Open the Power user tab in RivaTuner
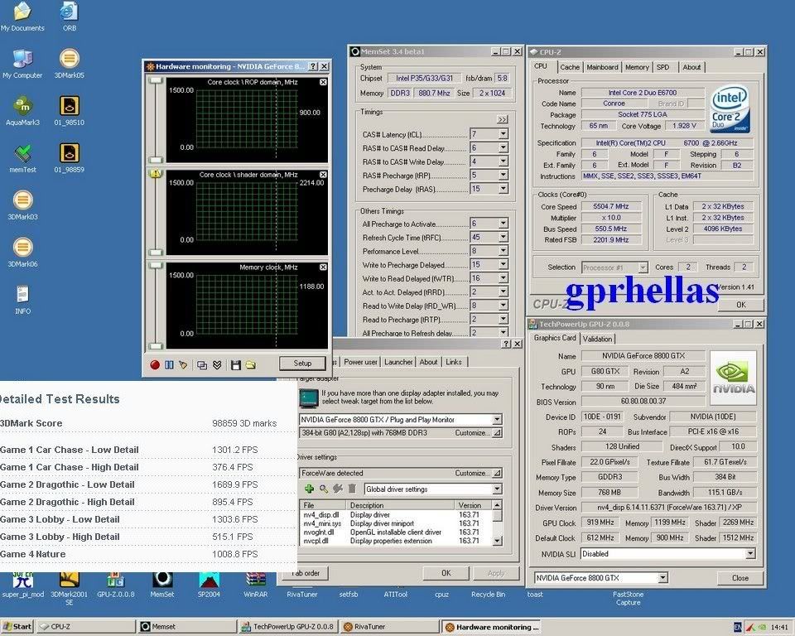Viewport: 795px width, 636px height. 360,362
